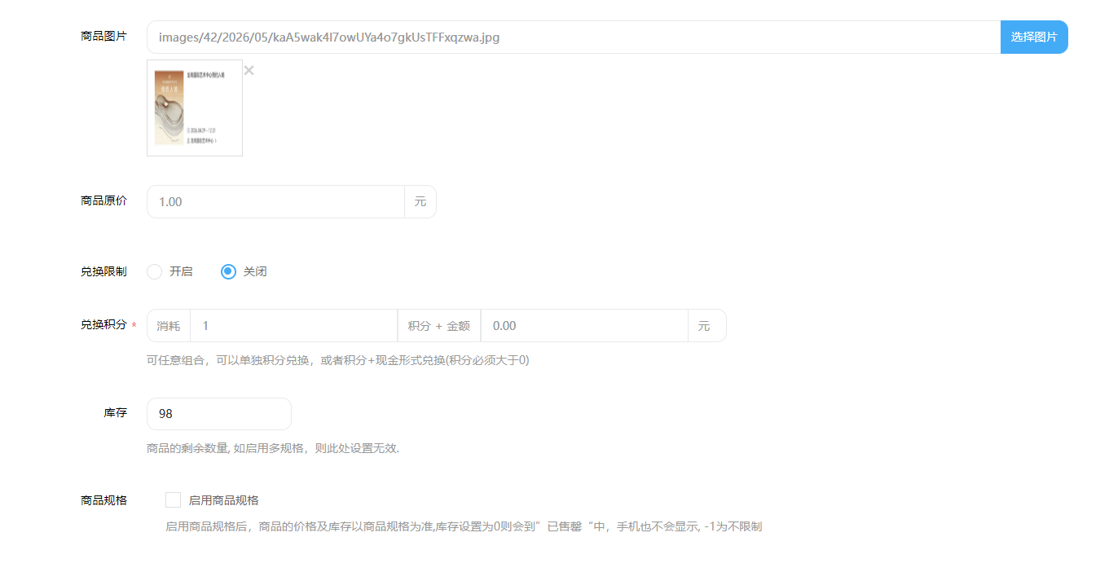Select the 开启 radio for 兑换限制
The width and height of the screenshot is (1109, 581).
pos(155,272)
